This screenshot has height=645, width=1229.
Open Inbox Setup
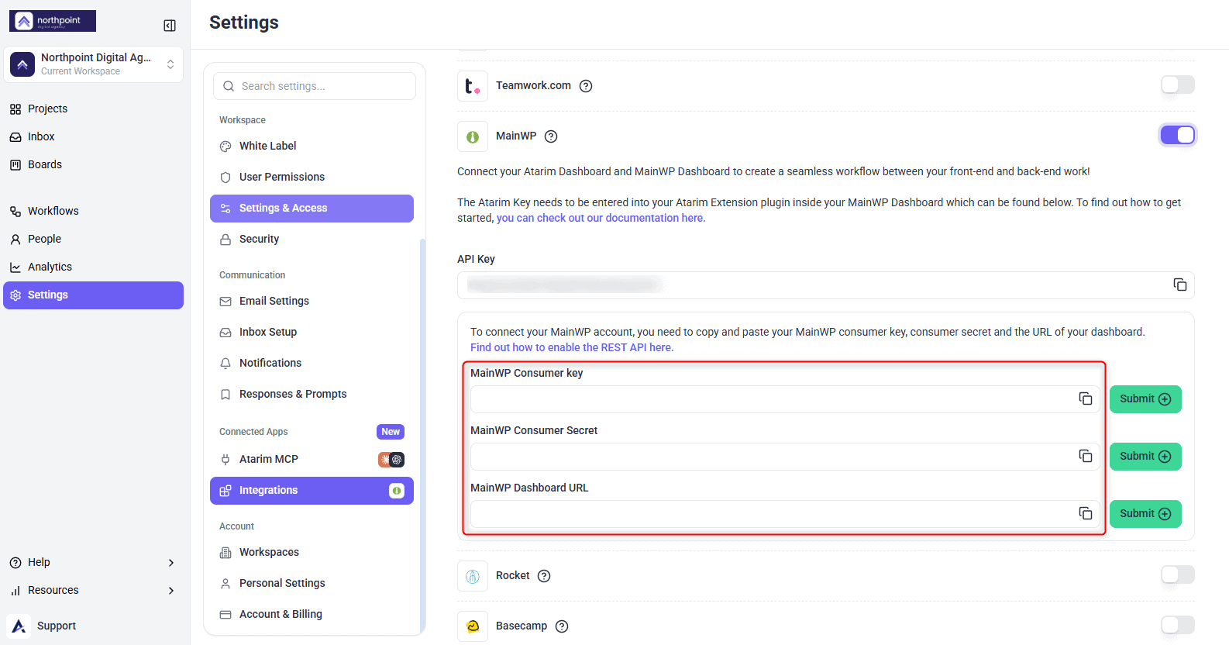click(x=312, y=333)
